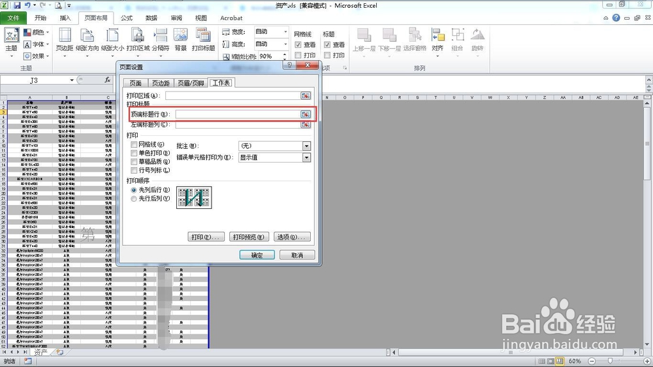Click the range selector icon for 左端标题列
Screen dimensions: 653x367
click(x=306, y=125)
